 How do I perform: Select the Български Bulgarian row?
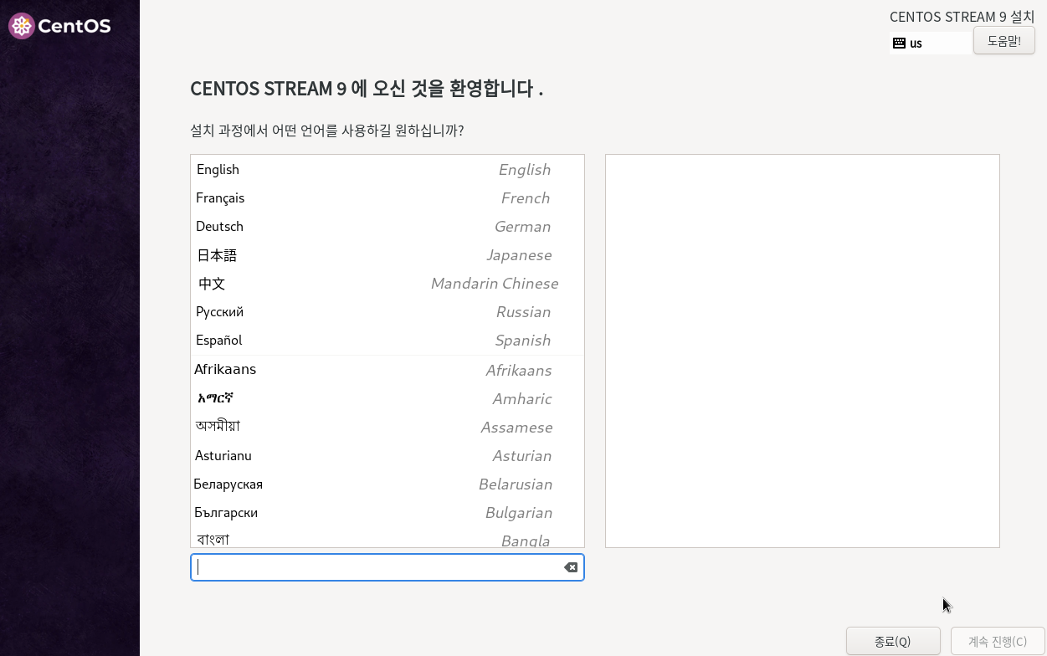(387, 513)
